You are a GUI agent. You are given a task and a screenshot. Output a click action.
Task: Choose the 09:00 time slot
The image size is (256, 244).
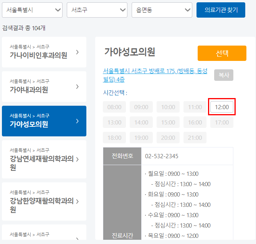click(141, 107)
